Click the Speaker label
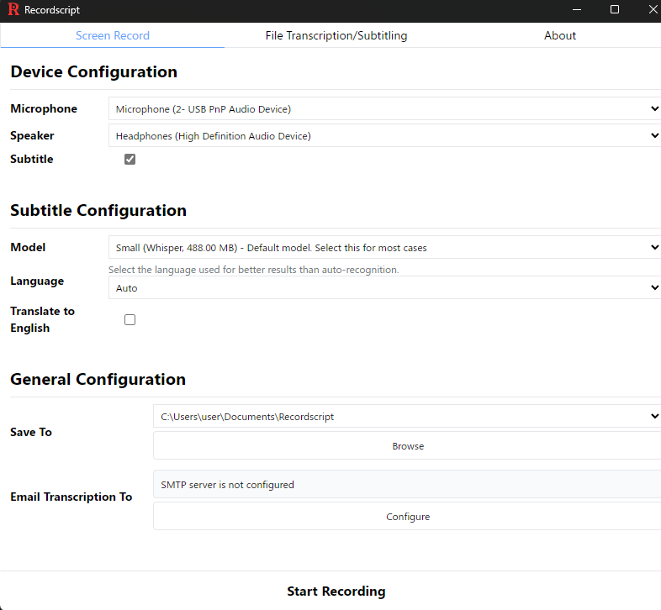Viewport: 661px width, 610px height. [x=33, y=135]
